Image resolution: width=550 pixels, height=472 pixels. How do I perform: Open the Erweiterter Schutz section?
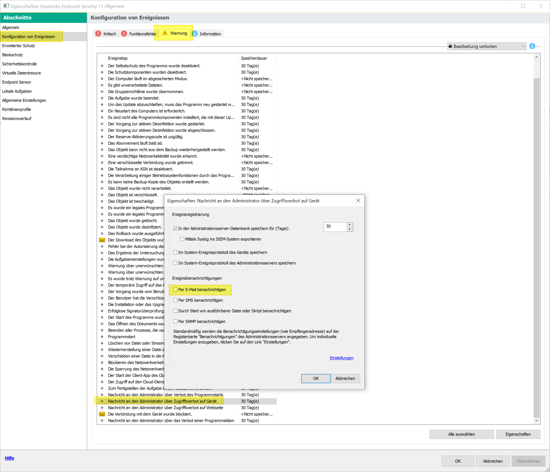[18, 46]
